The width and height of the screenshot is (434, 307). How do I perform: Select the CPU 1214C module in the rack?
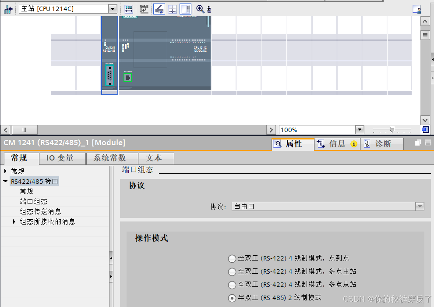coord(165,53)
